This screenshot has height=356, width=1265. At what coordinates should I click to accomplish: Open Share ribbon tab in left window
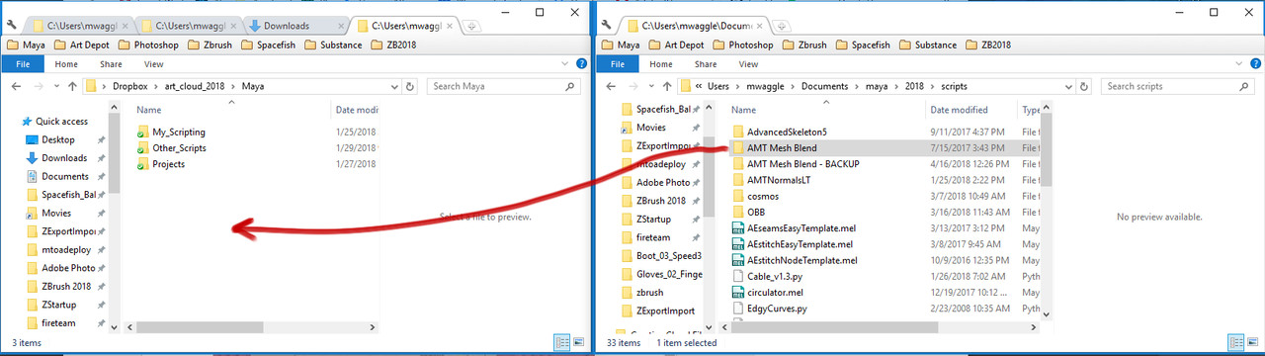coord(111,64)
